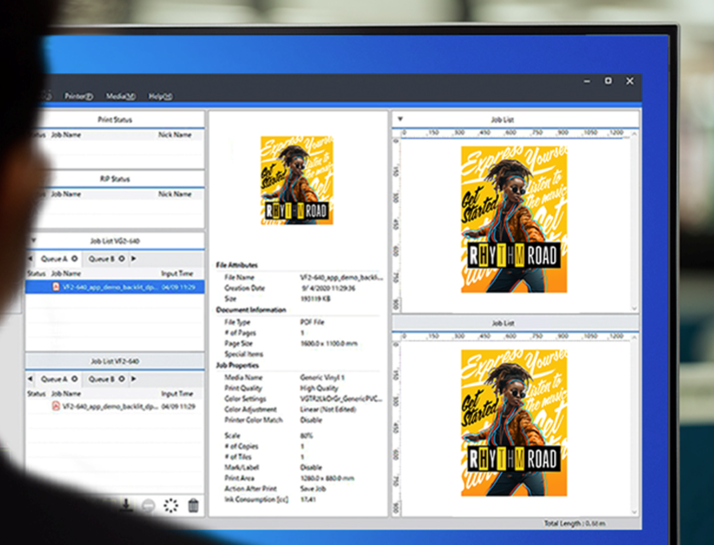Open Queue A settings gear in VF2-640 list
714x545 pixels.
point(74,379)
